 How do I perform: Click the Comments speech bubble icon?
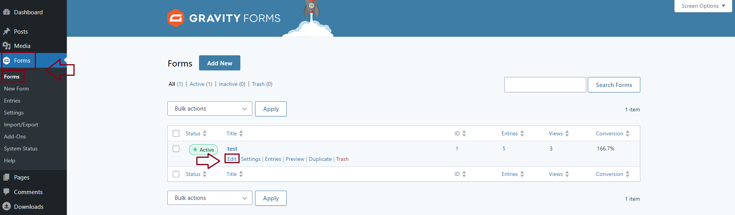tap(7, 192)
